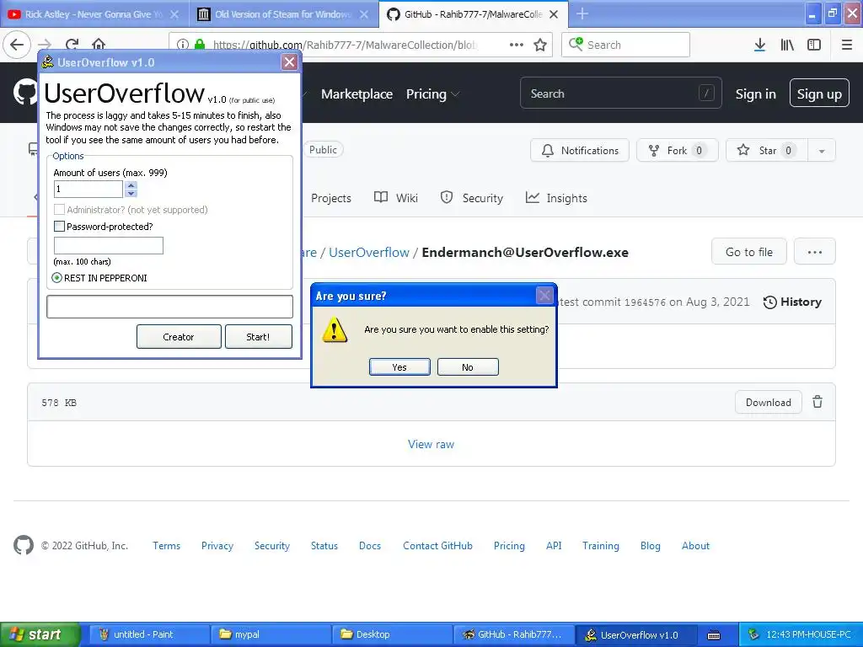Choose No in Are you sure dialog
The image size is (863, 647).
[468, 367]
